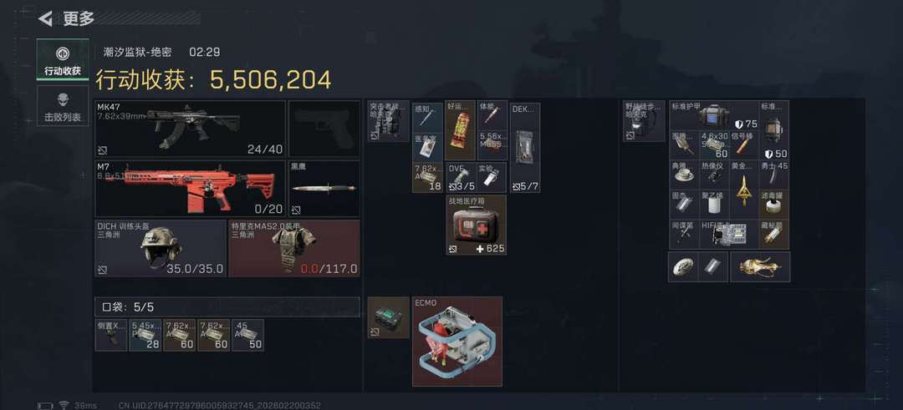Select the HIFI声卡 circuit board item
Image resolution: width=903 pixels, height=410 pixels.
[729, 234]
